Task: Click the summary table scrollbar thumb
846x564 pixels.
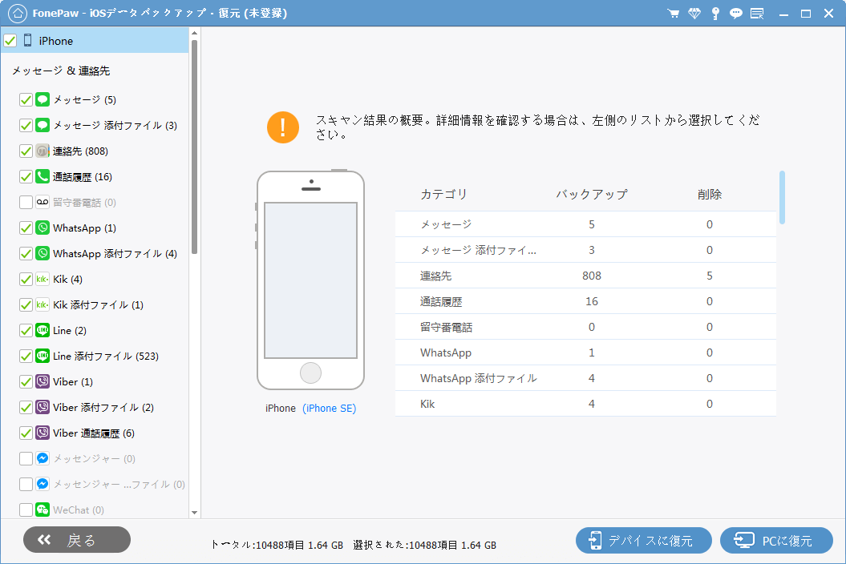Action: [x=783, y=197]
